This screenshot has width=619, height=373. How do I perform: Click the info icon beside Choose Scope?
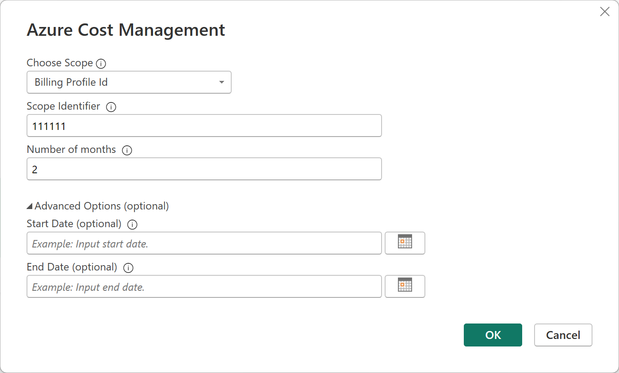point(101,63)
